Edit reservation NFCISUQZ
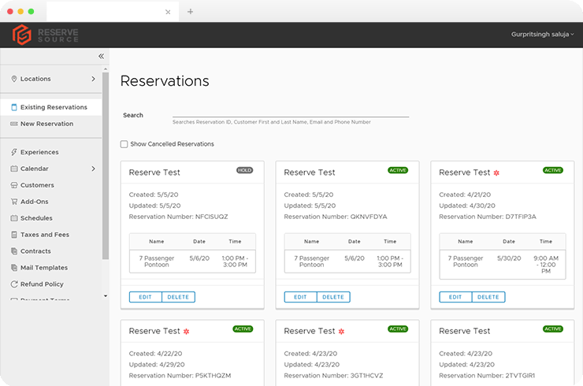Screen dimensions: 583x386 (146, 297)
